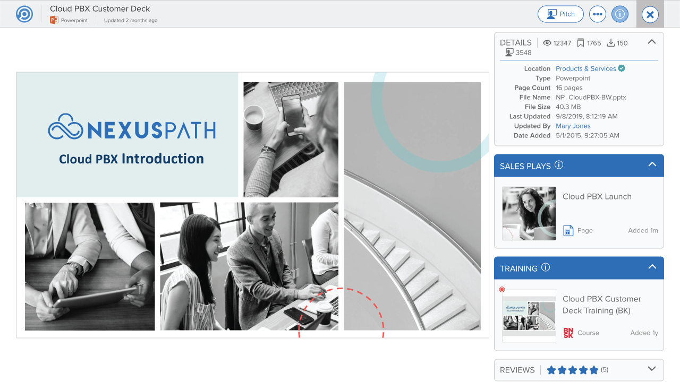Click the red recording dot on training thumbnail
This screenshot has width=680, height=382.
click(502, 289)
